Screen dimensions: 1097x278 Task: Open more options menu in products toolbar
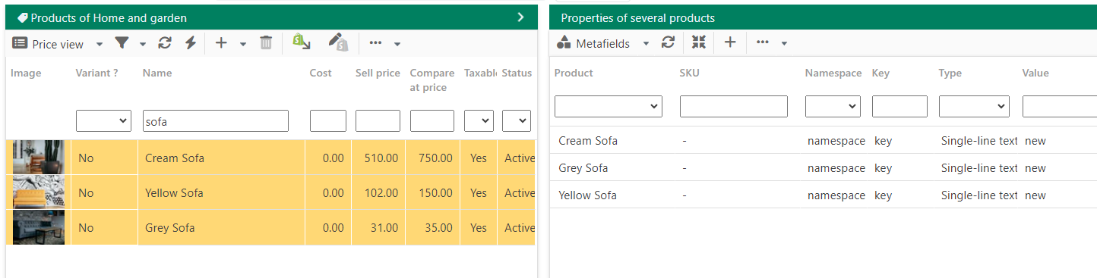coord(384,44)
